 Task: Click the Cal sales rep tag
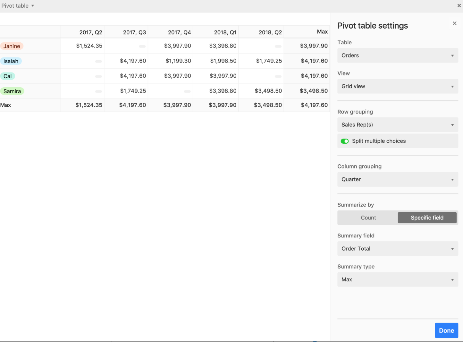[x=8, y=76]
